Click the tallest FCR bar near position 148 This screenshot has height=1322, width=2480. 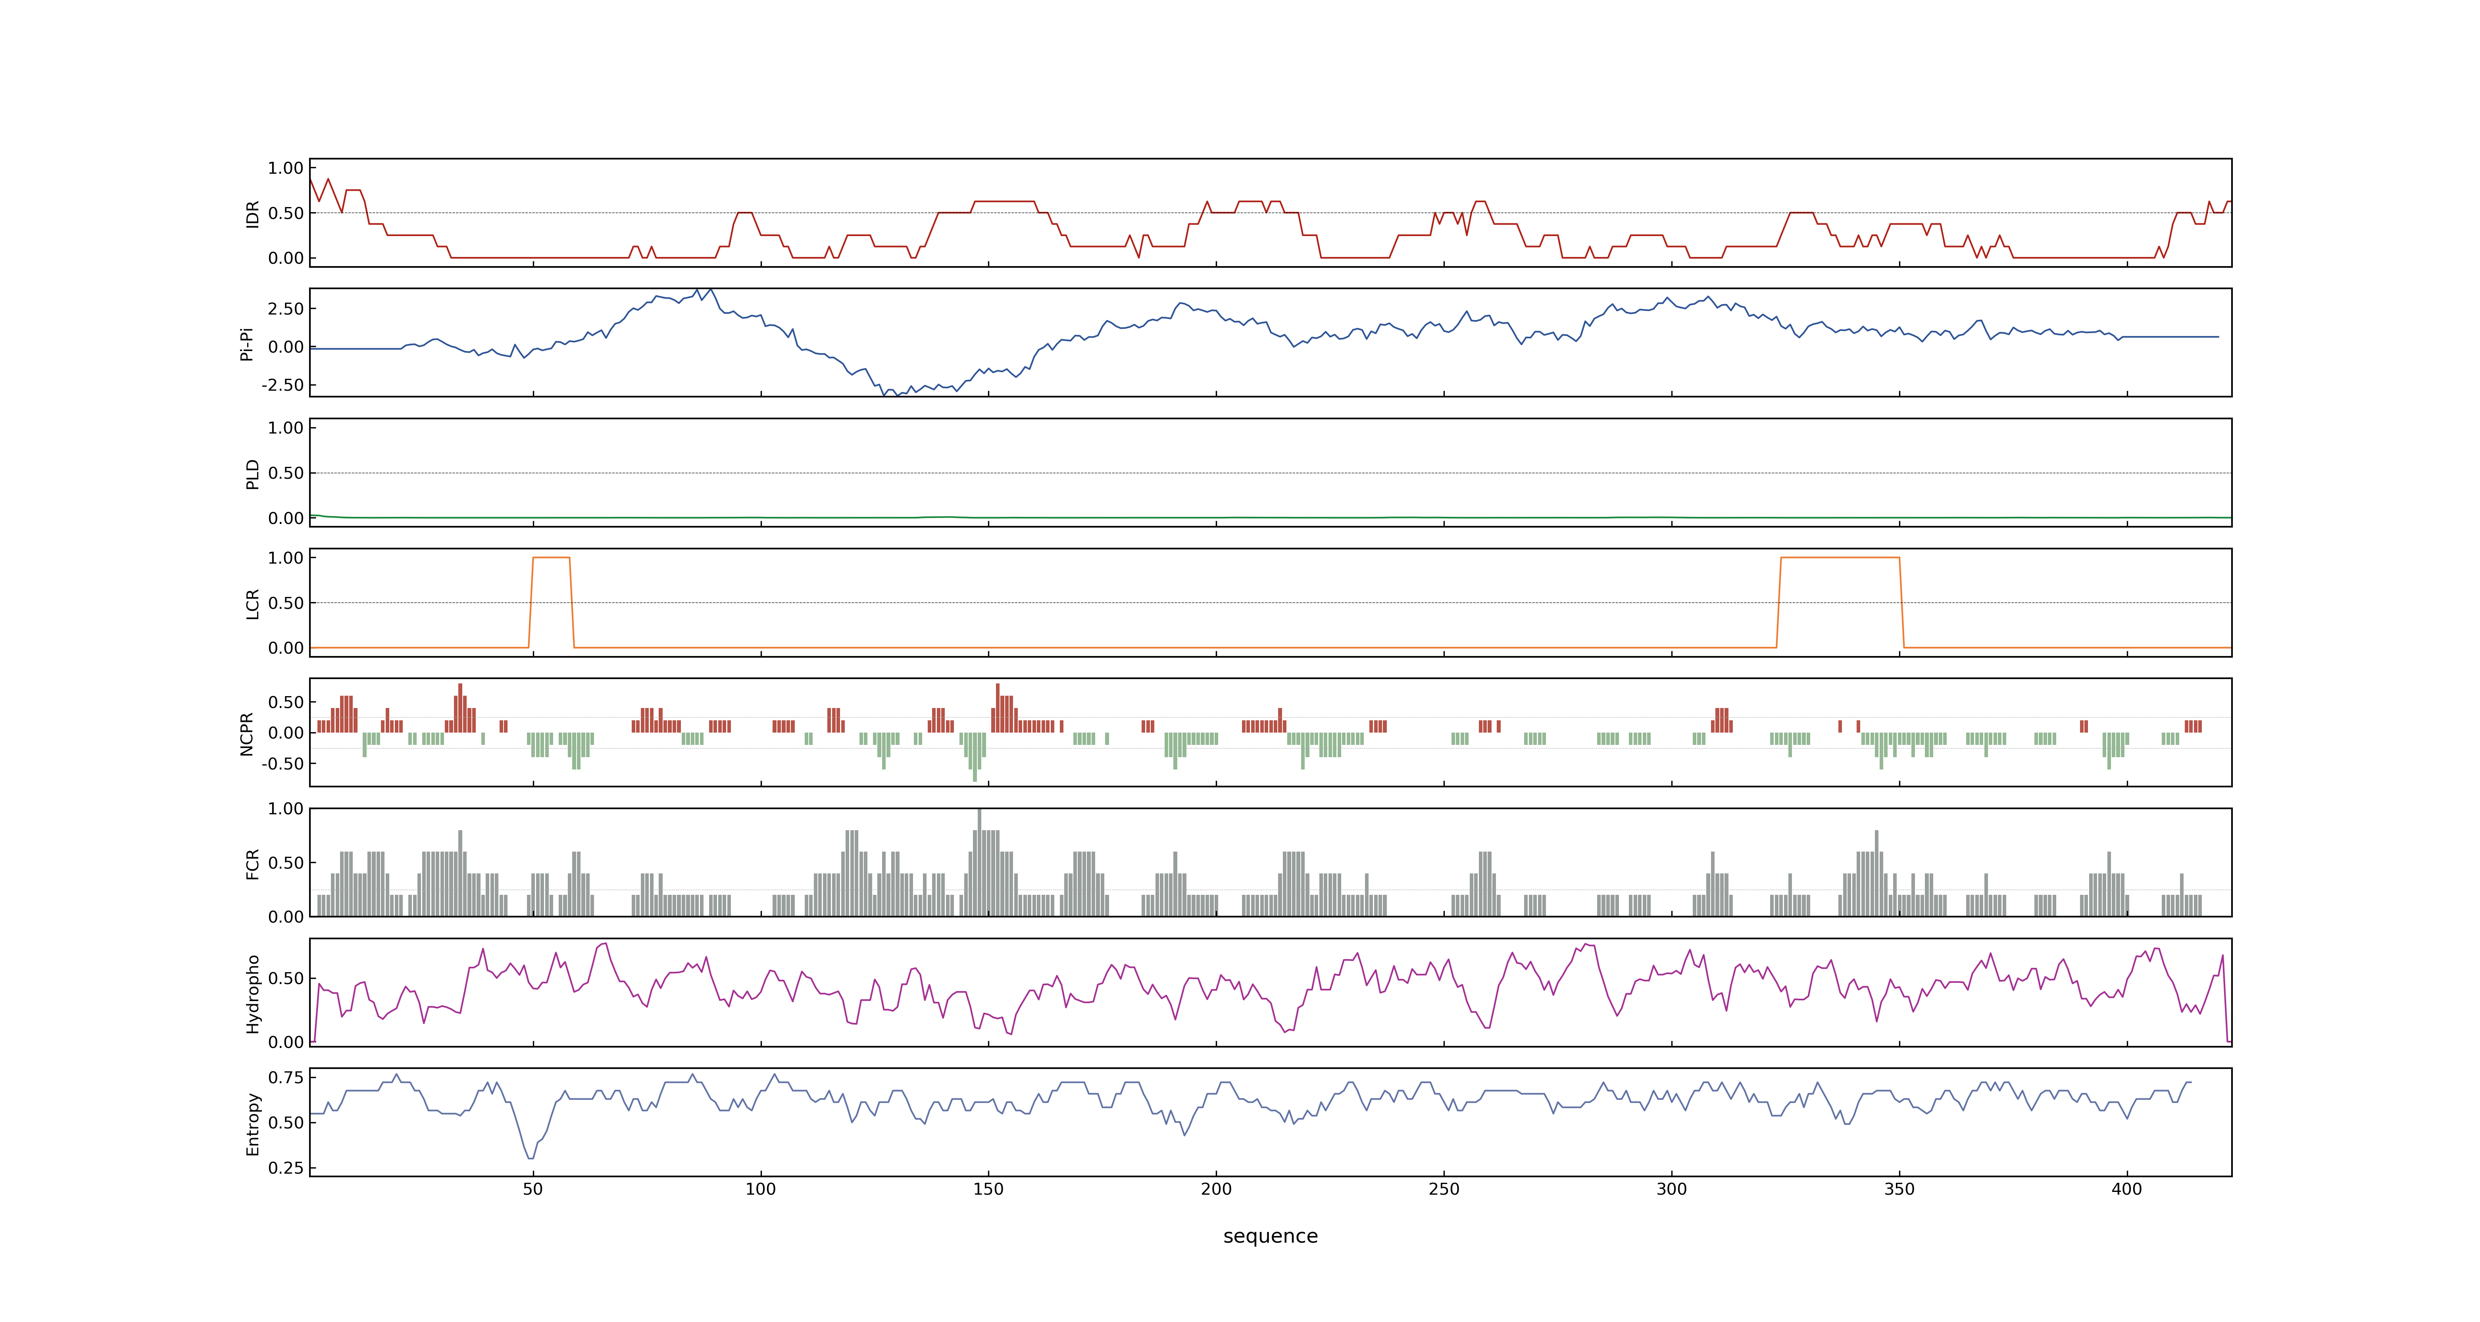[979, 862]
